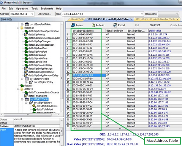Screen dimensions: 182x146
Task: Click the dot1dTpLearnedEntryDiscards leaf icon
Action: (x=26, y=92)
